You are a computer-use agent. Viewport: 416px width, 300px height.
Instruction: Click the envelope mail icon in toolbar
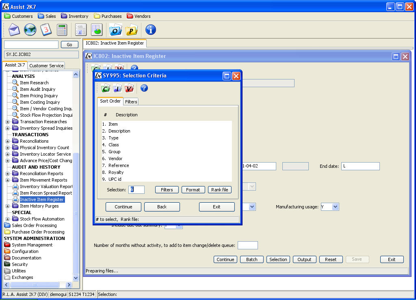(14, 30)
